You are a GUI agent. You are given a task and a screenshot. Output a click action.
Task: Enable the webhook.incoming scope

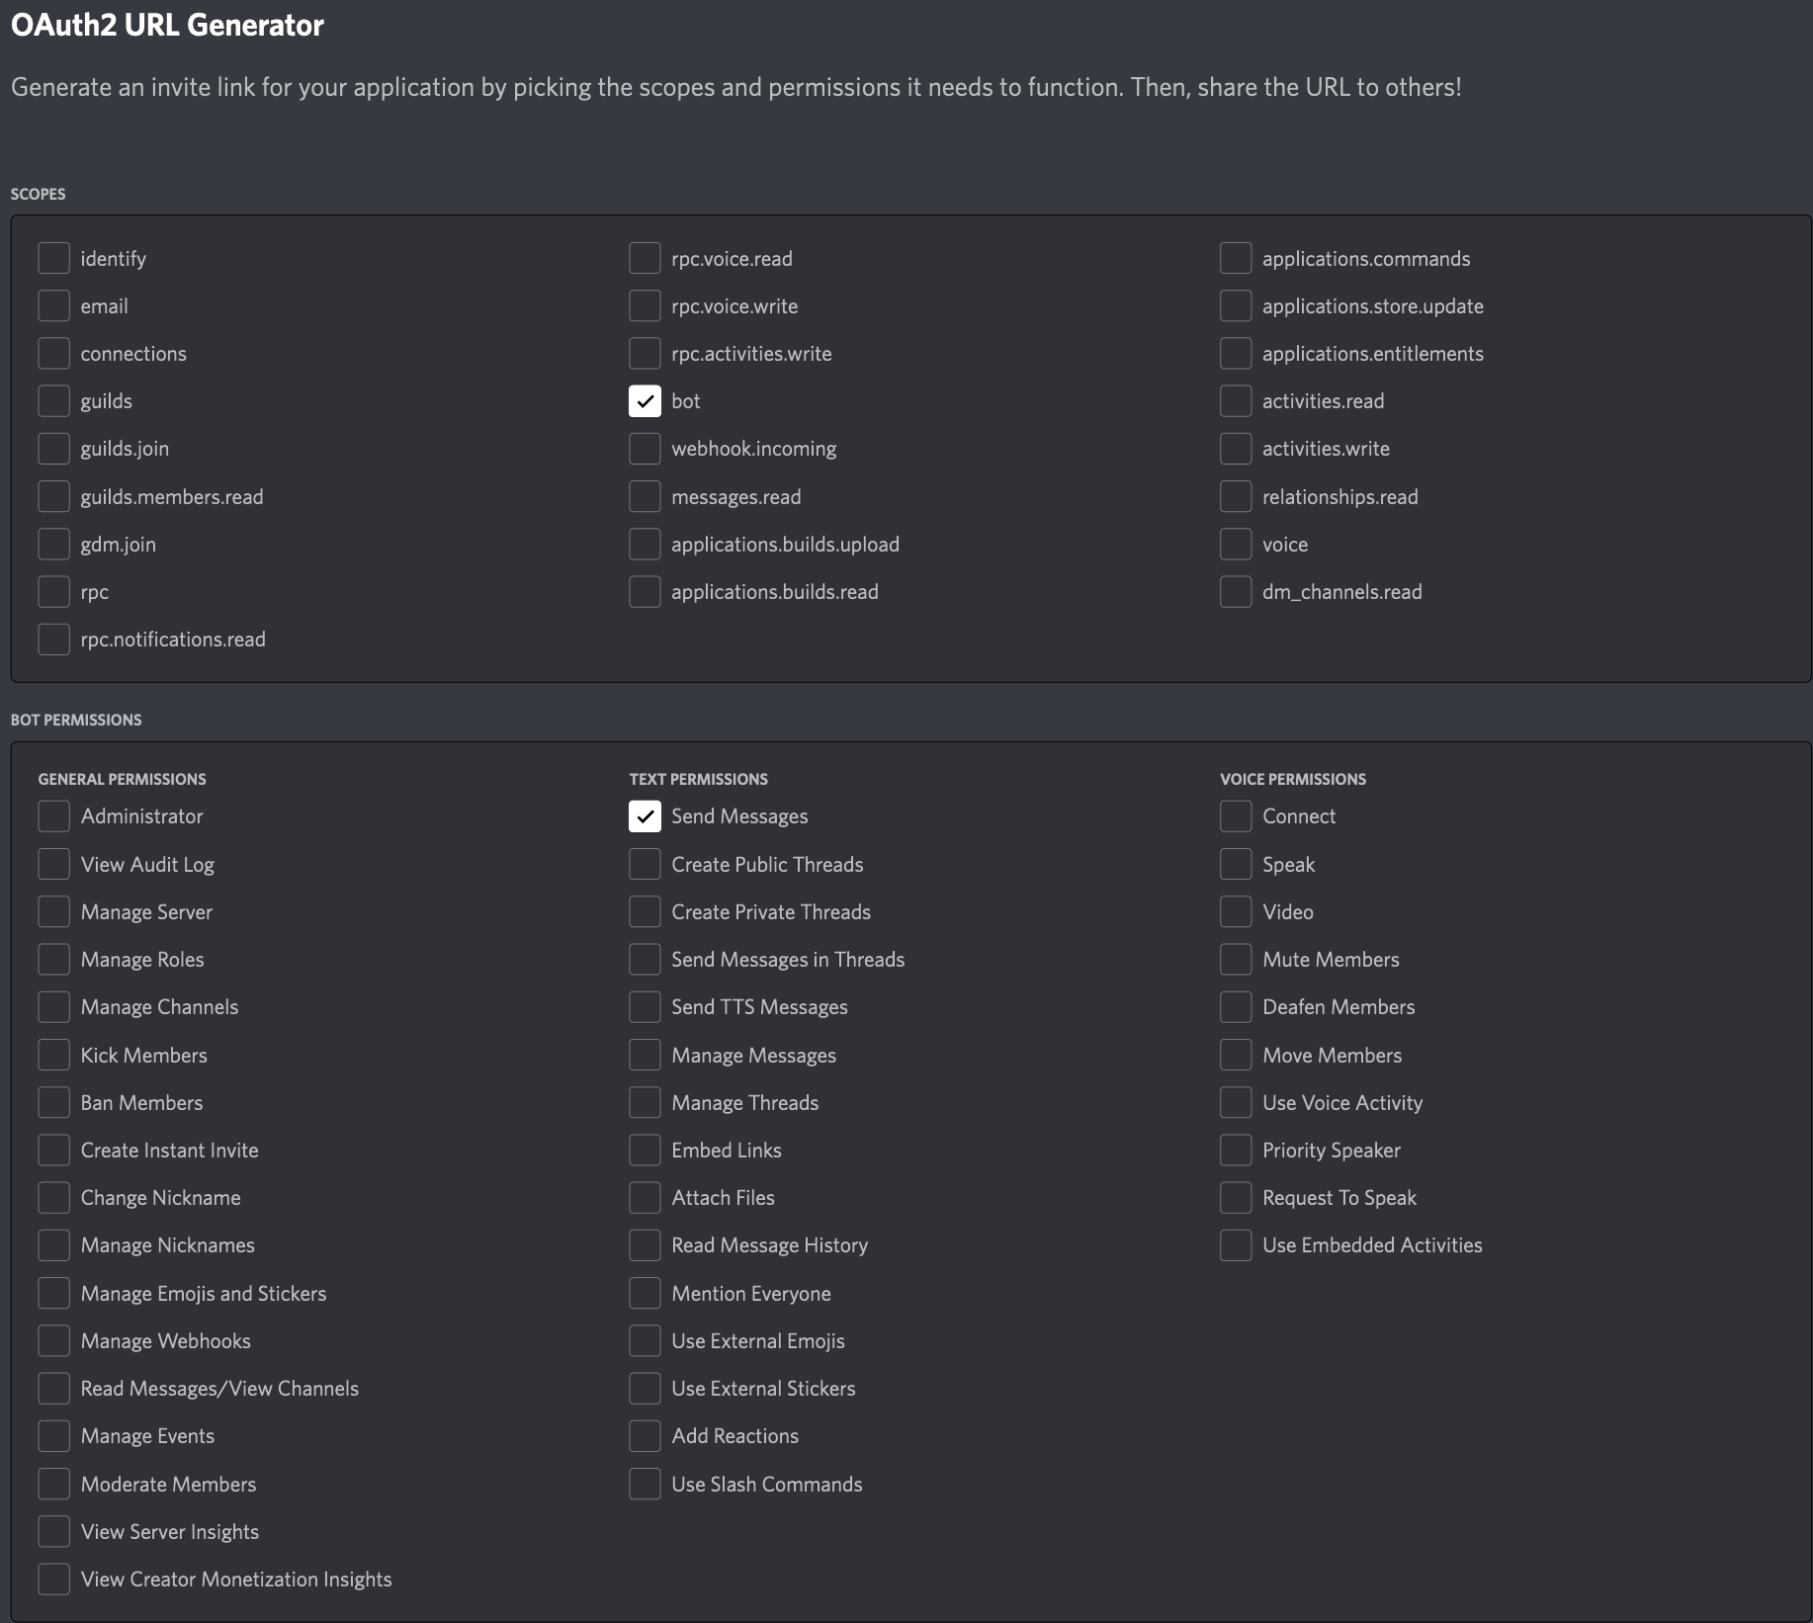pos(645,448)
